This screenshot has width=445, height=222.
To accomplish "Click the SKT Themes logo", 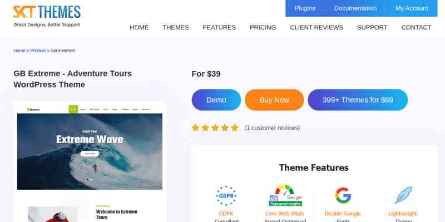I will (47, 16).
